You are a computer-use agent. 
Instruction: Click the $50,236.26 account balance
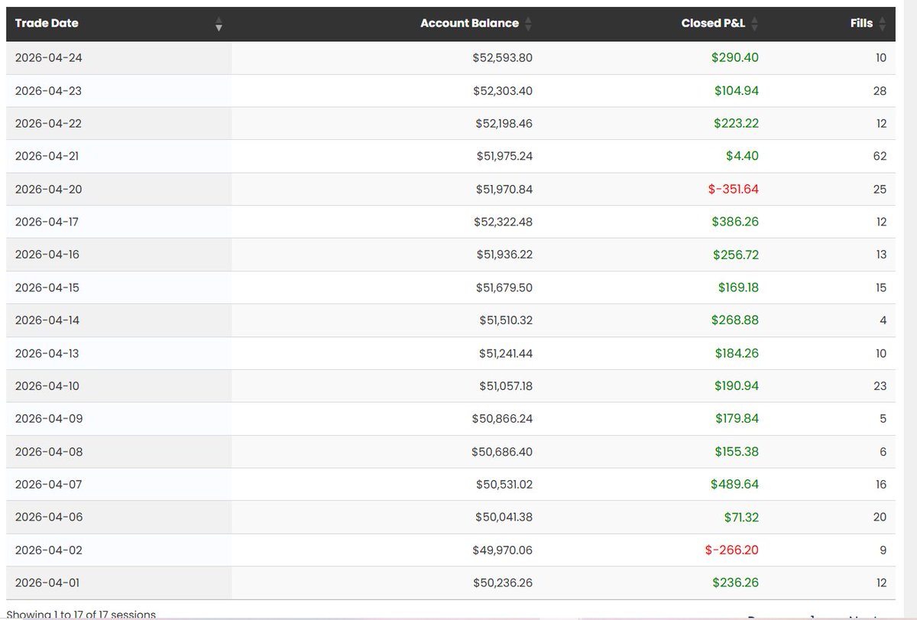point(503,583)
